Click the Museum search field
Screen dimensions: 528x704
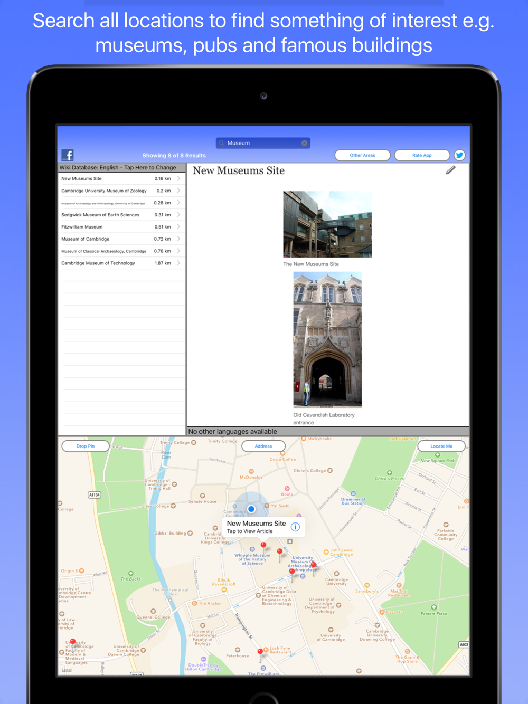point(263,143)
